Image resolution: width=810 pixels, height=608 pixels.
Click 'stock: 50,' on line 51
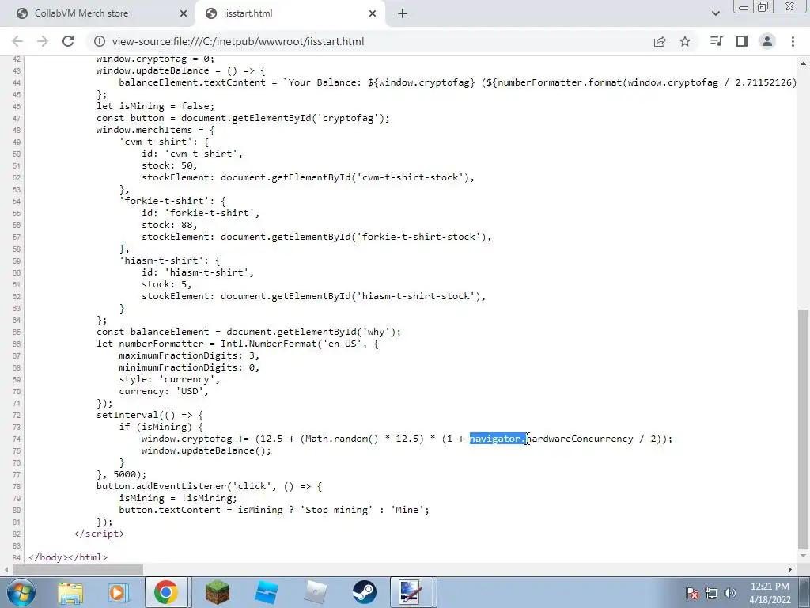(x=169, y=165)
